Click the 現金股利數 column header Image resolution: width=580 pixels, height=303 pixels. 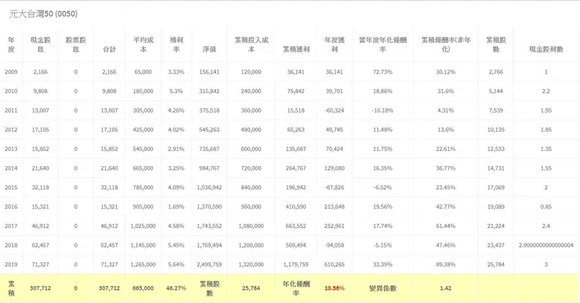pos(546,49)
